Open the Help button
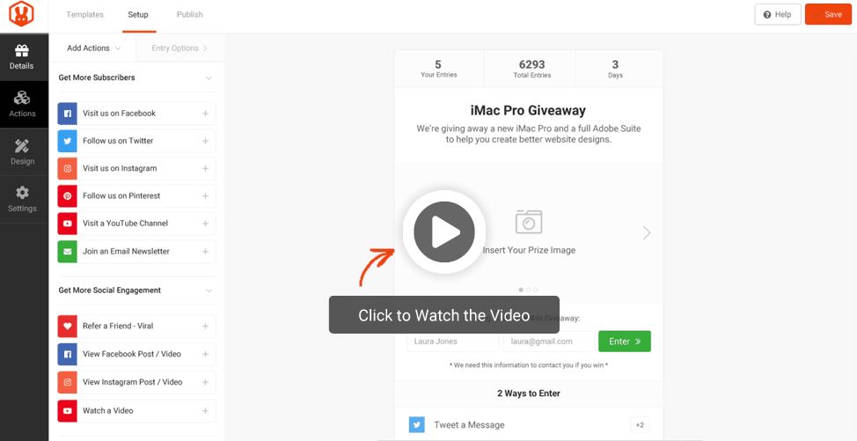The width and height of the screenshot is (857, 441). pyautogui.click(x=778, y=15)
